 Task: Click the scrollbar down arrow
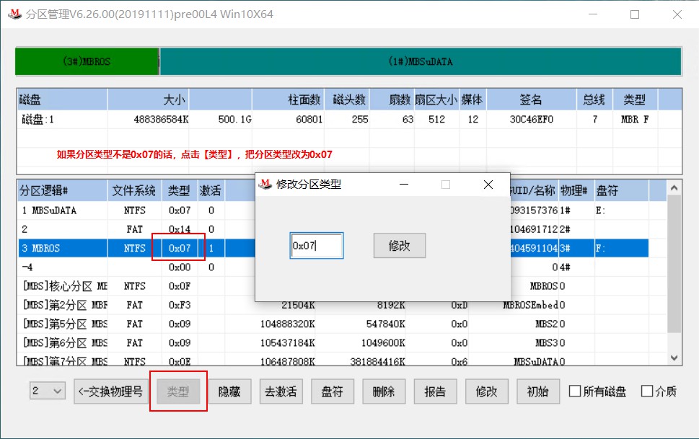[673, 358]
